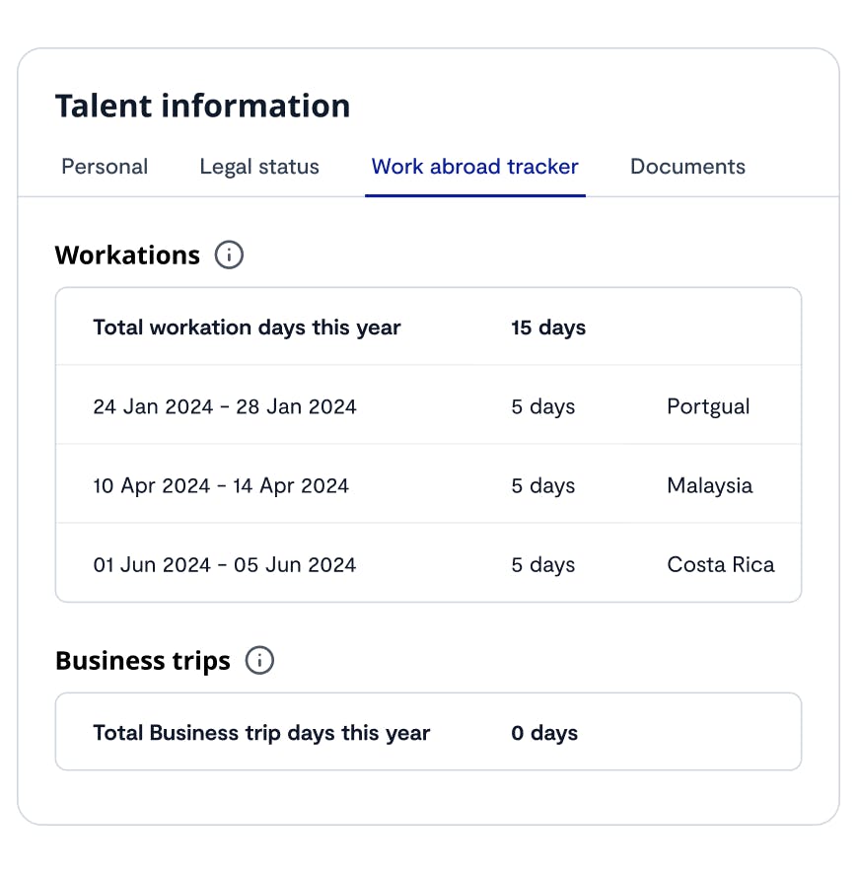Viewport: 858px width, 873px height.
Task: Click the Workations section heading
Action: click(x=127, y=255)
